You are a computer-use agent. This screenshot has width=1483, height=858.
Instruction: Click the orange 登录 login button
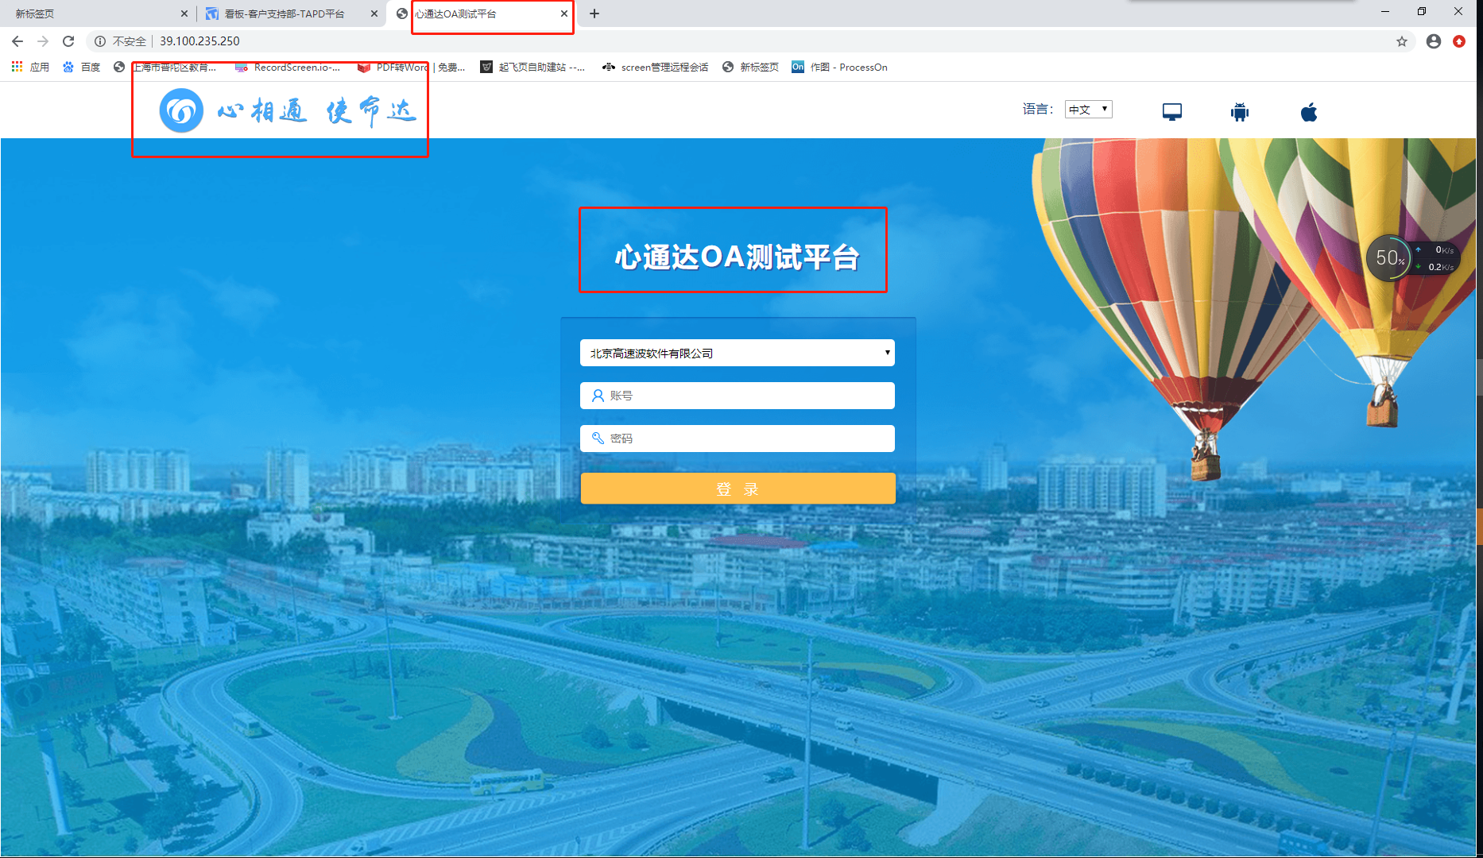click(x=738, y=489)
